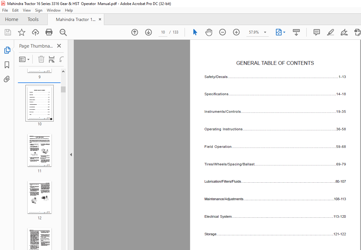Image resolution: width=361 pixels, height=250 pixels.
Task: Open the Window menu
Action: coord(54,10)
